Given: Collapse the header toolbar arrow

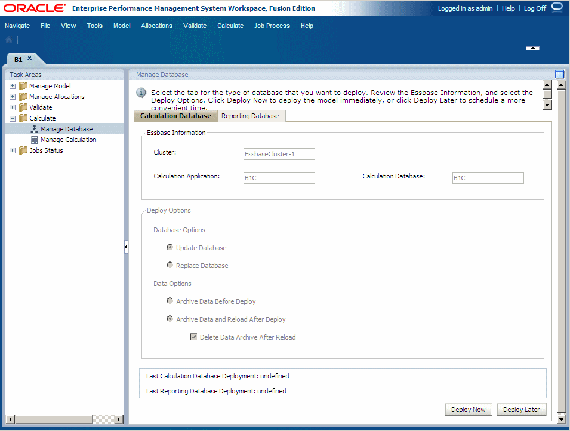Looking at the screenshot, I should pyautogui.click(x=532, y=48).
